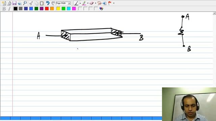Choose the purple ink color
The image size is (216, 121).
pyautogui.click(x=42, y=9)
